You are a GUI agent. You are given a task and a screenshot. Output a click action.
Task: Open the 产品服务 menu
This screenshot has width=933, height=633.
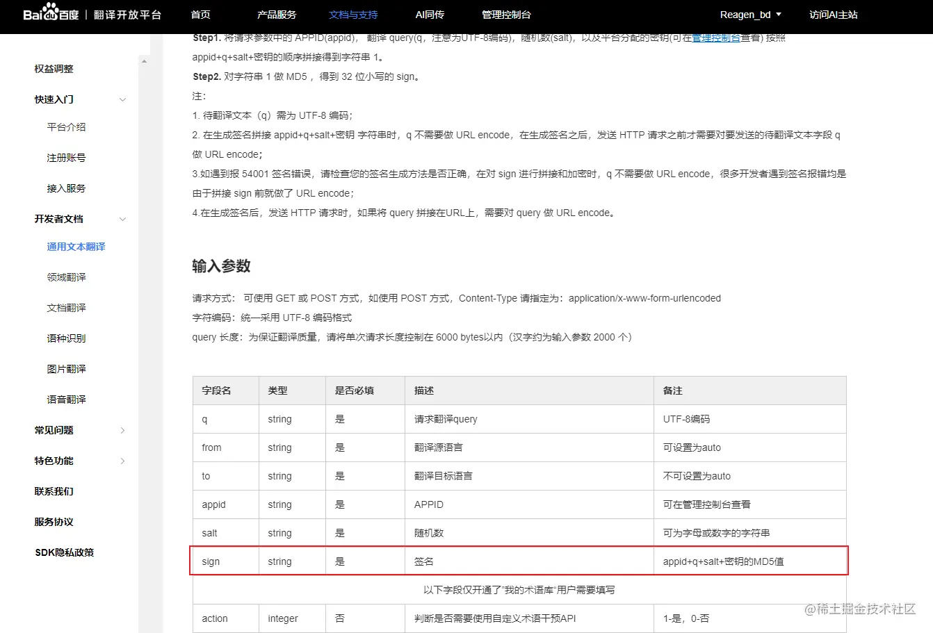point(277,15)
